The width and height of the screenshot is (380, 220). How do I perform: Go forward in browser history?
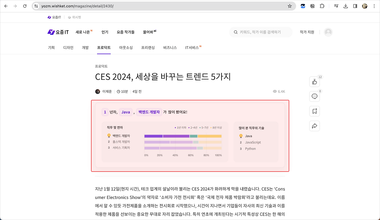coord(15,6)
